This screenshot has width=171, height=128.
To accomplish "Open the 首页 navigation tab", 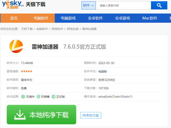I will point(14,18).
